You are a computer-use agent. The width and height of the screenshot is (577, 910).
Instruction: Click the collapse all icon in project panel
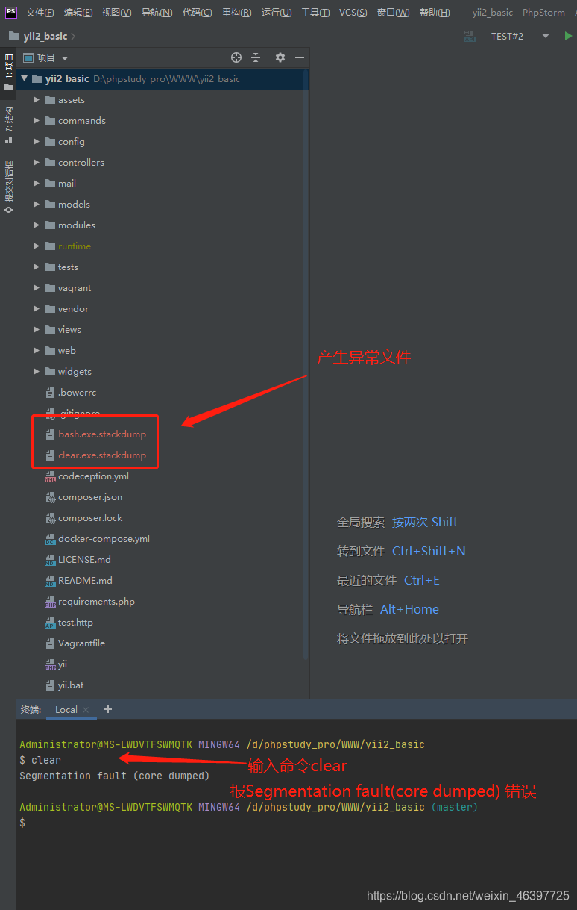pyautogui.click(x=256, y=57)
